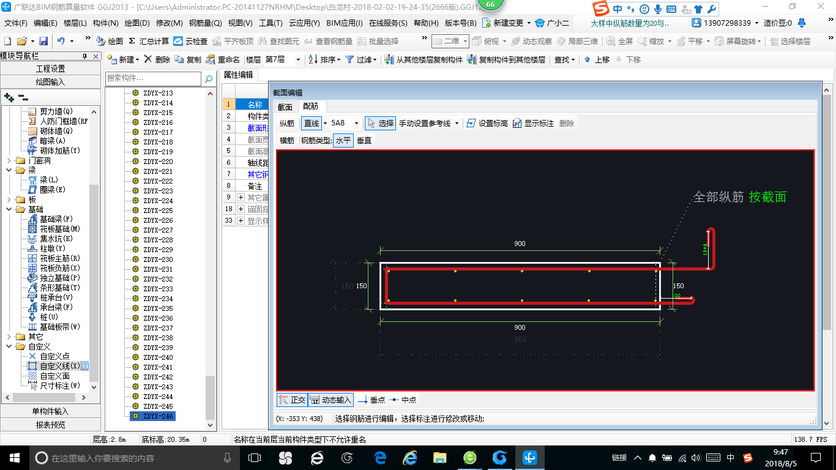Image resolution: width=836 pixels, height=470 pixels.
Task: Click the search magnifier beside 搜索构件
Action: [209, 78]
